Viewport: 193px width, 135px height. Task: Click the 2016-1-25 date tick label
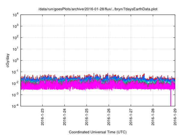[87, 117]
